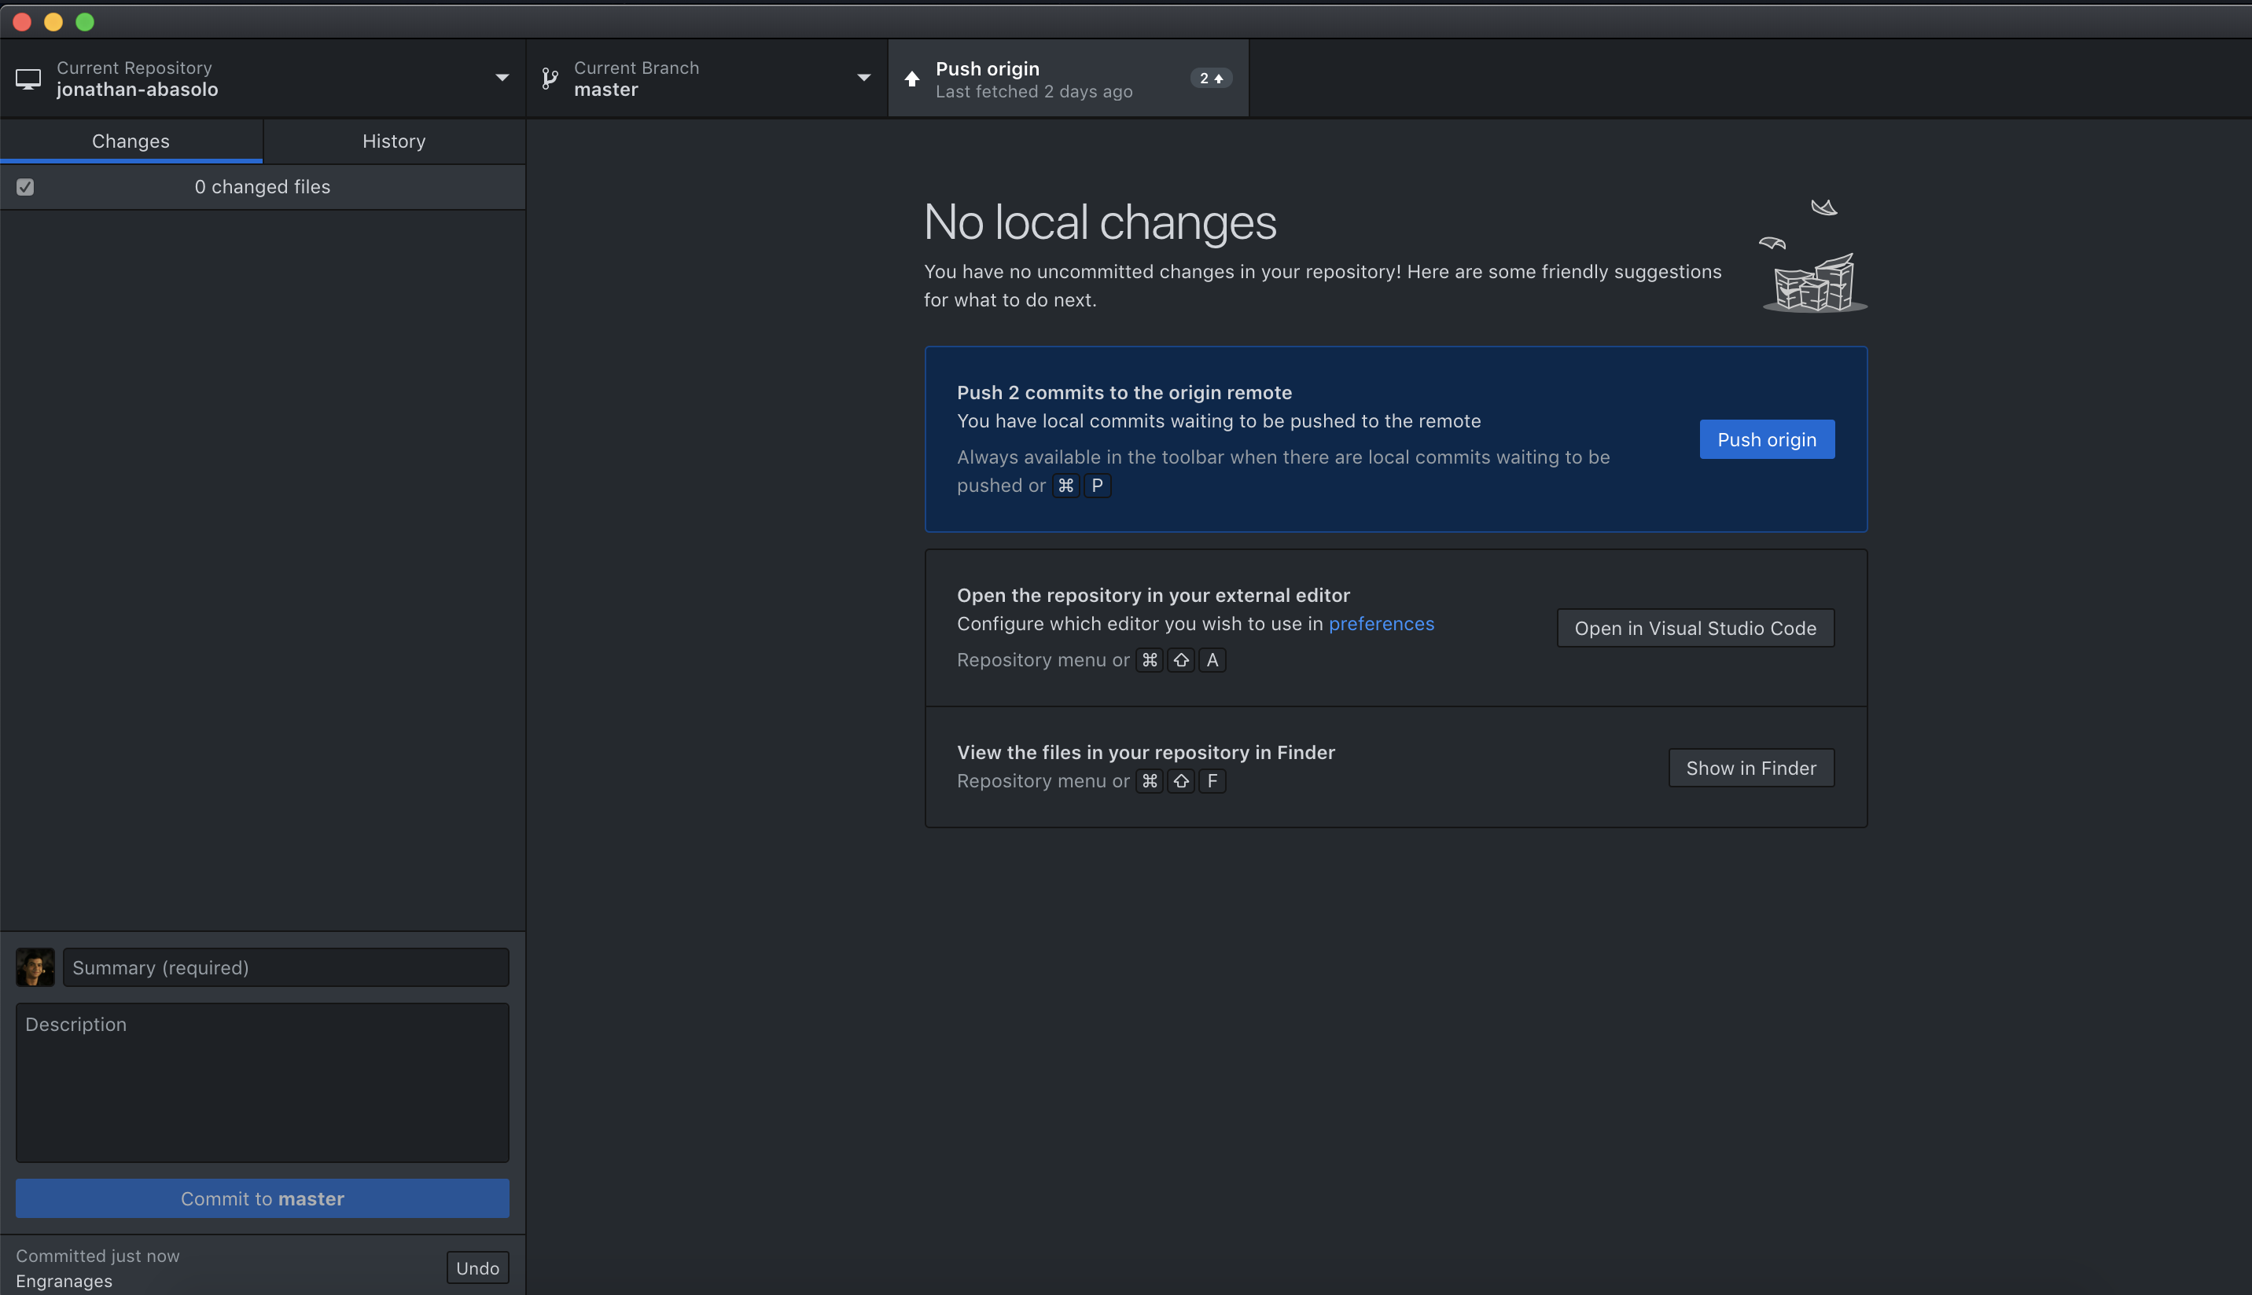Toggle the select all changed files checkbox
The width and height of the screenshot is (2252, 1295).
coord(25,187)
